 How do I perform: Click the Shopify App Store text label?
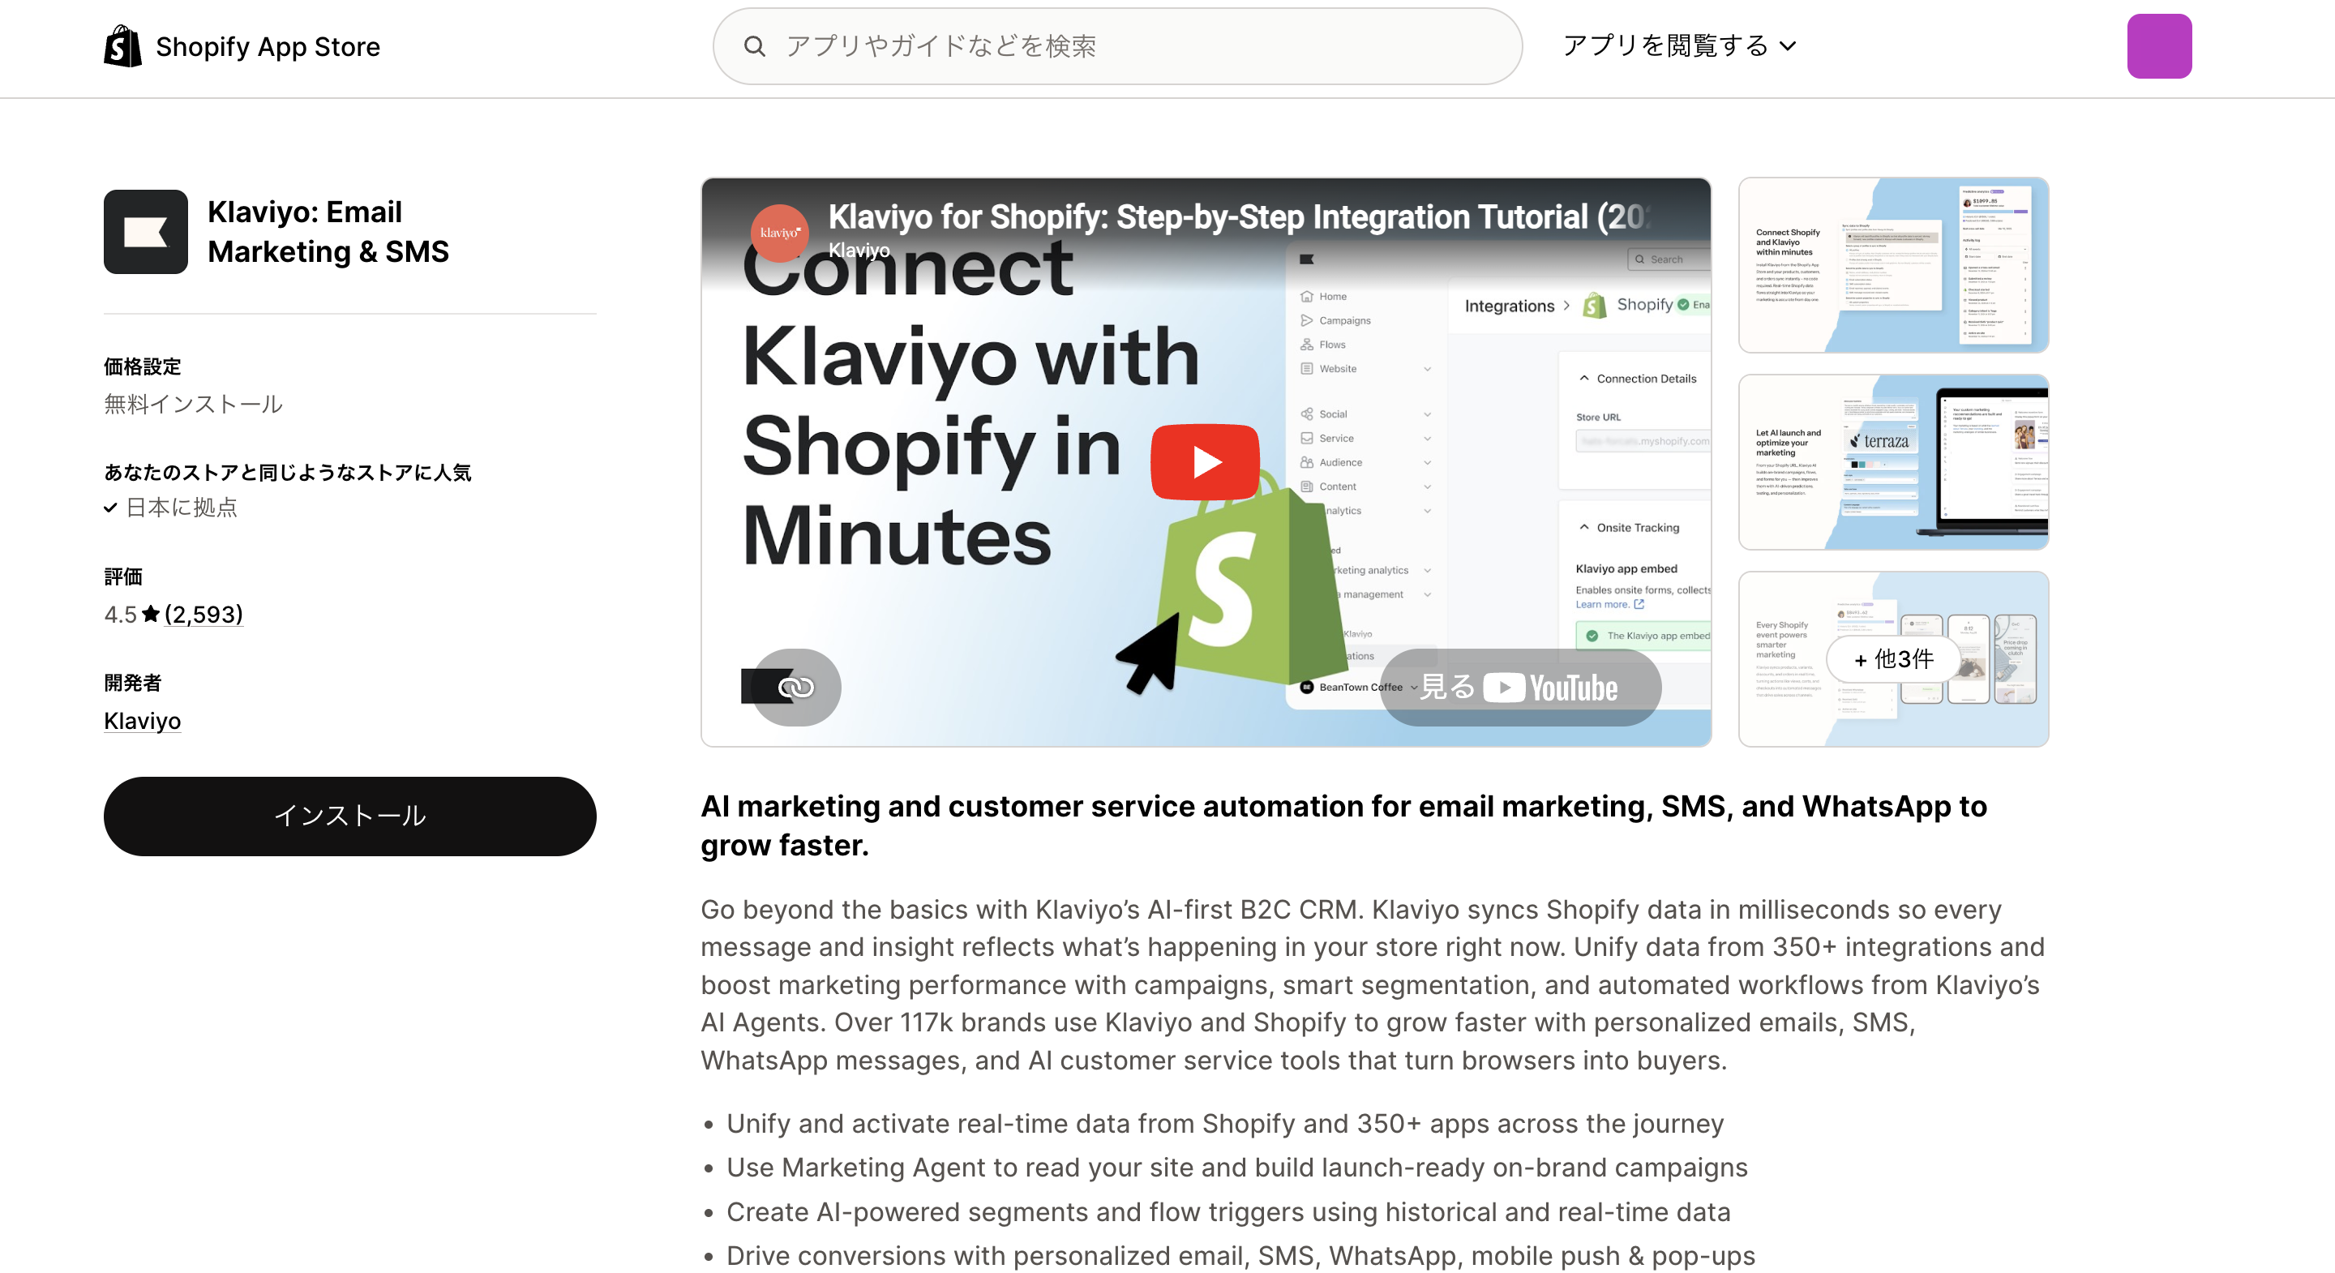coord(268,46)
